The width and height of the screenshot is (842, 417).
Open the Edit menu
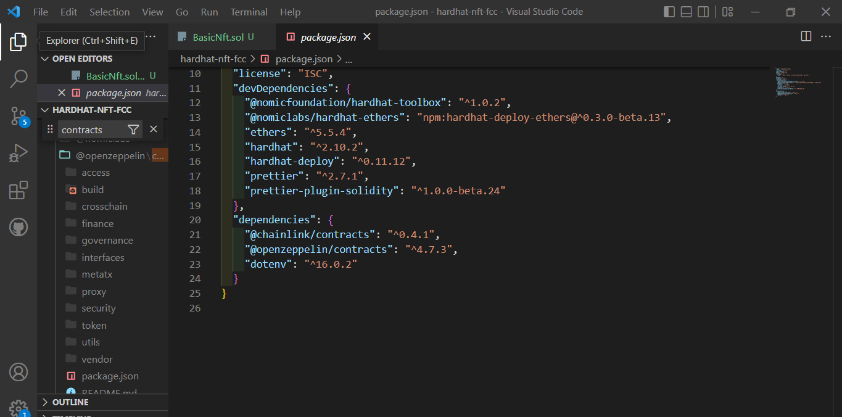69,12
